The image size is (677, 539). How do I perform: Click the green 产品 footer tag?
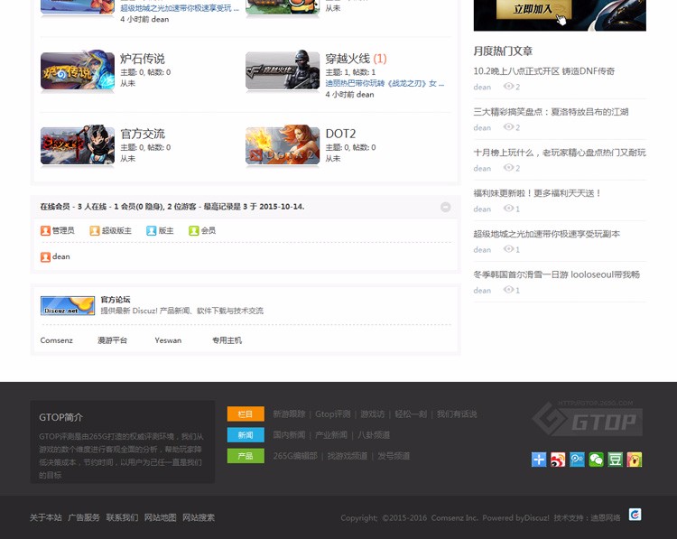(x=246, y=456)
